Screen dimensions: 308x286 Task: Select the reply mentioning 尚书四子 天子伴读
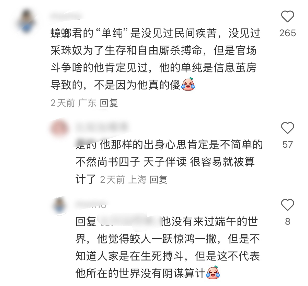tap(169, 161)
